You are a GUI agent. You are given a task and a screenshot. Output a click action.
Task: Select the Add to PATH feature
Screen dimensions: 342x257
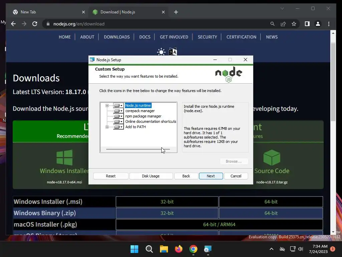136,127
